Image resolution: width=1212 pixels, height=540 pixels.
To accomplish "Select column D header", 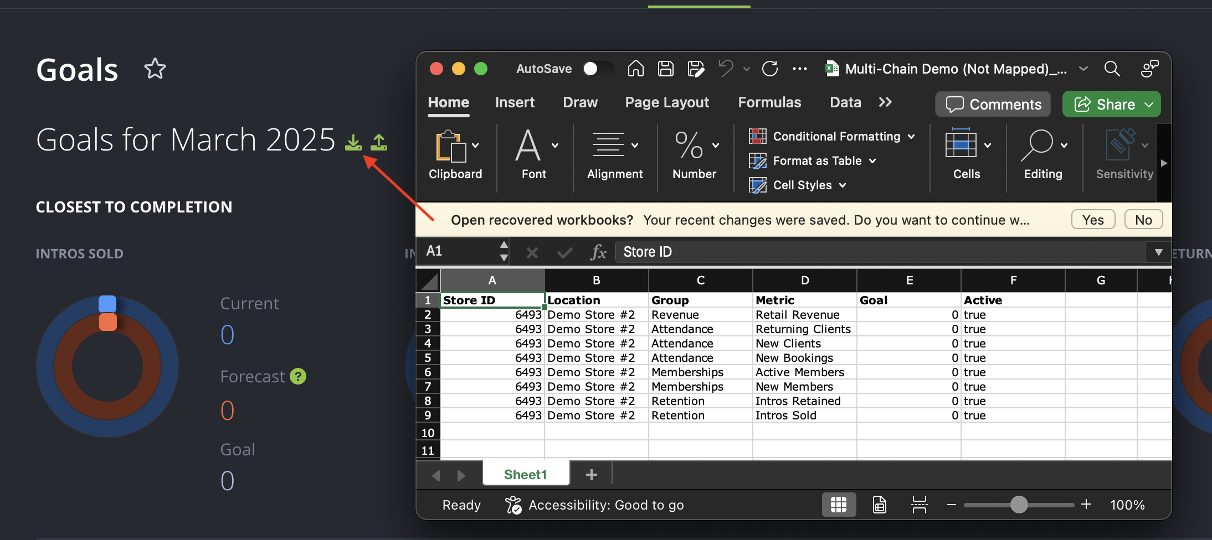I will [805, 281].
